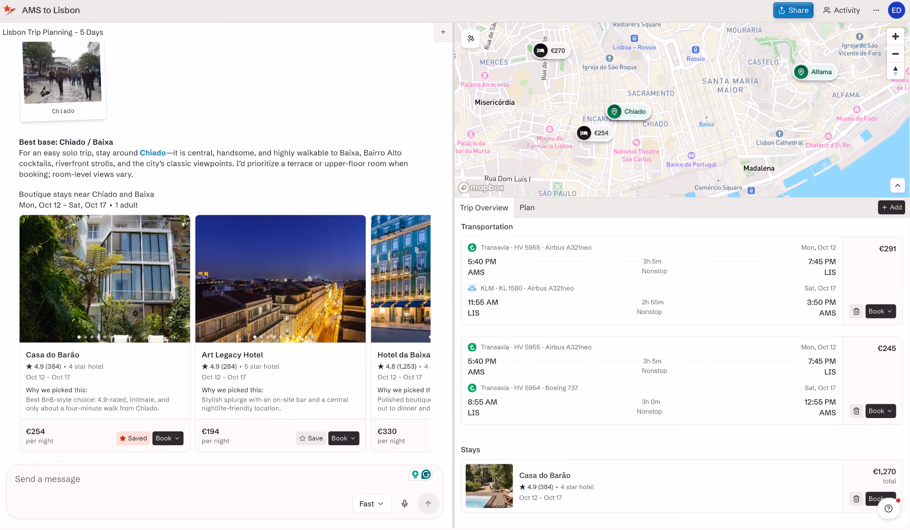The height and width of the screenshot is (530, 910).
Task: Save the Art Legacy Hotel
Action: [x=311, y=438]
